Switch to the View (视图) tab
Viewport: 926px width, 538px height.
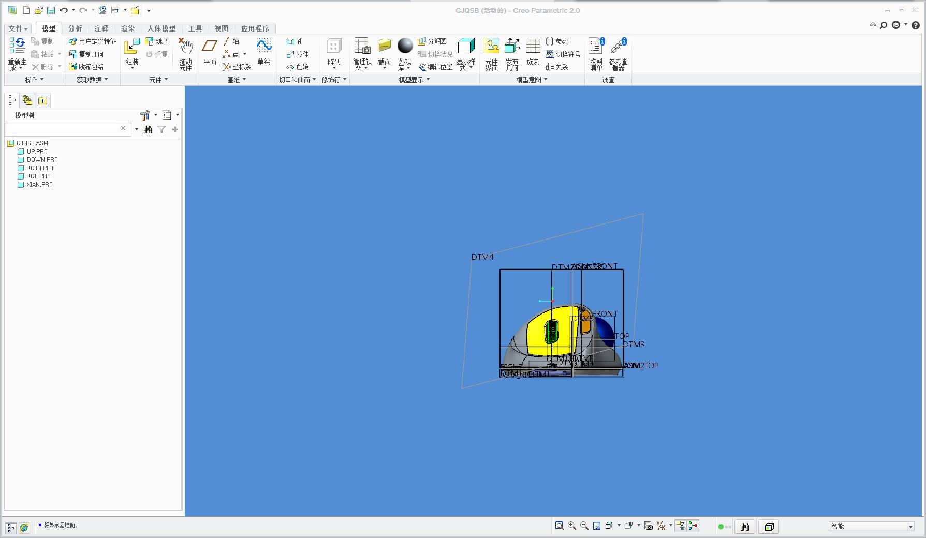click(222, 29)
